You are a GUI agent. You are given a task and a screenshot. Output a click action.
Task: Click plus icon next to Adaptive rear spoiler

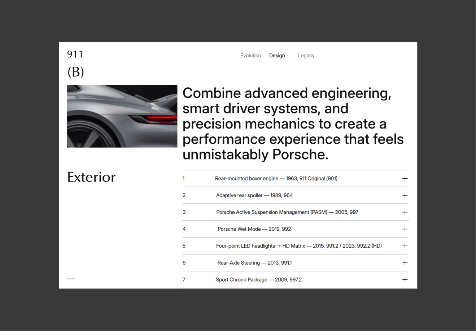coord(405,195)
